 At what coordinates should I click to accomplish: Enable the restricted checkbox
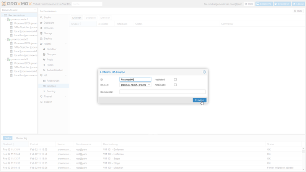175,79
